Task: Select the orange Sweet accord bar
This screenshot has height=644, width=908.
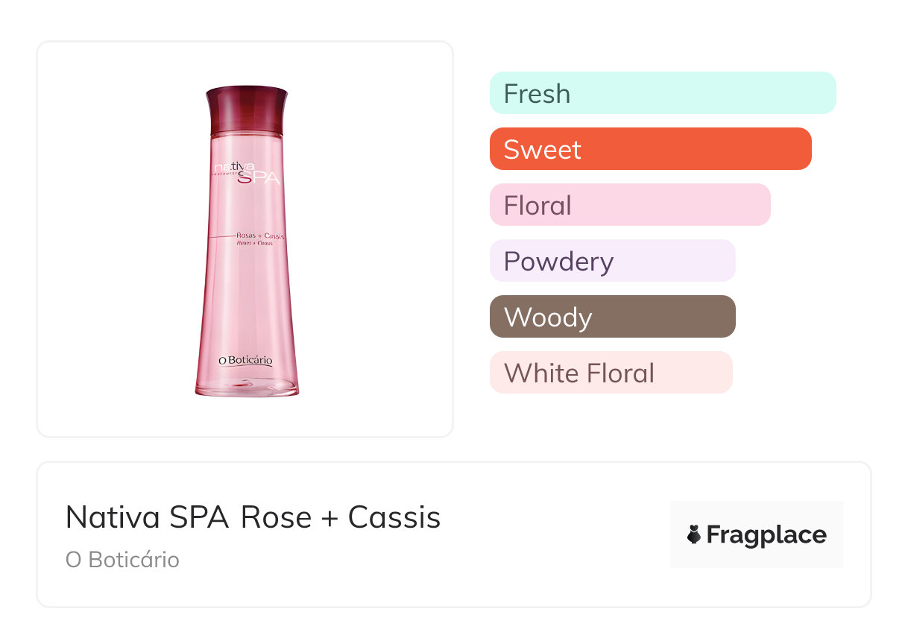Action: click(650, 149)
